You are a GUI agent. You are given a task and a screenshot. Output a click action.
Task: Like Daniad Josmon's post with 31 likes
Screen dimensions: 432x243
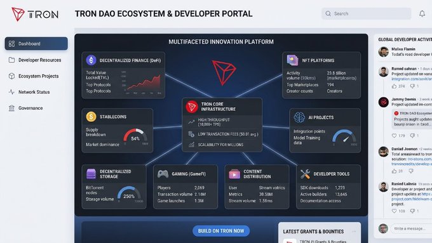(395, 171)
